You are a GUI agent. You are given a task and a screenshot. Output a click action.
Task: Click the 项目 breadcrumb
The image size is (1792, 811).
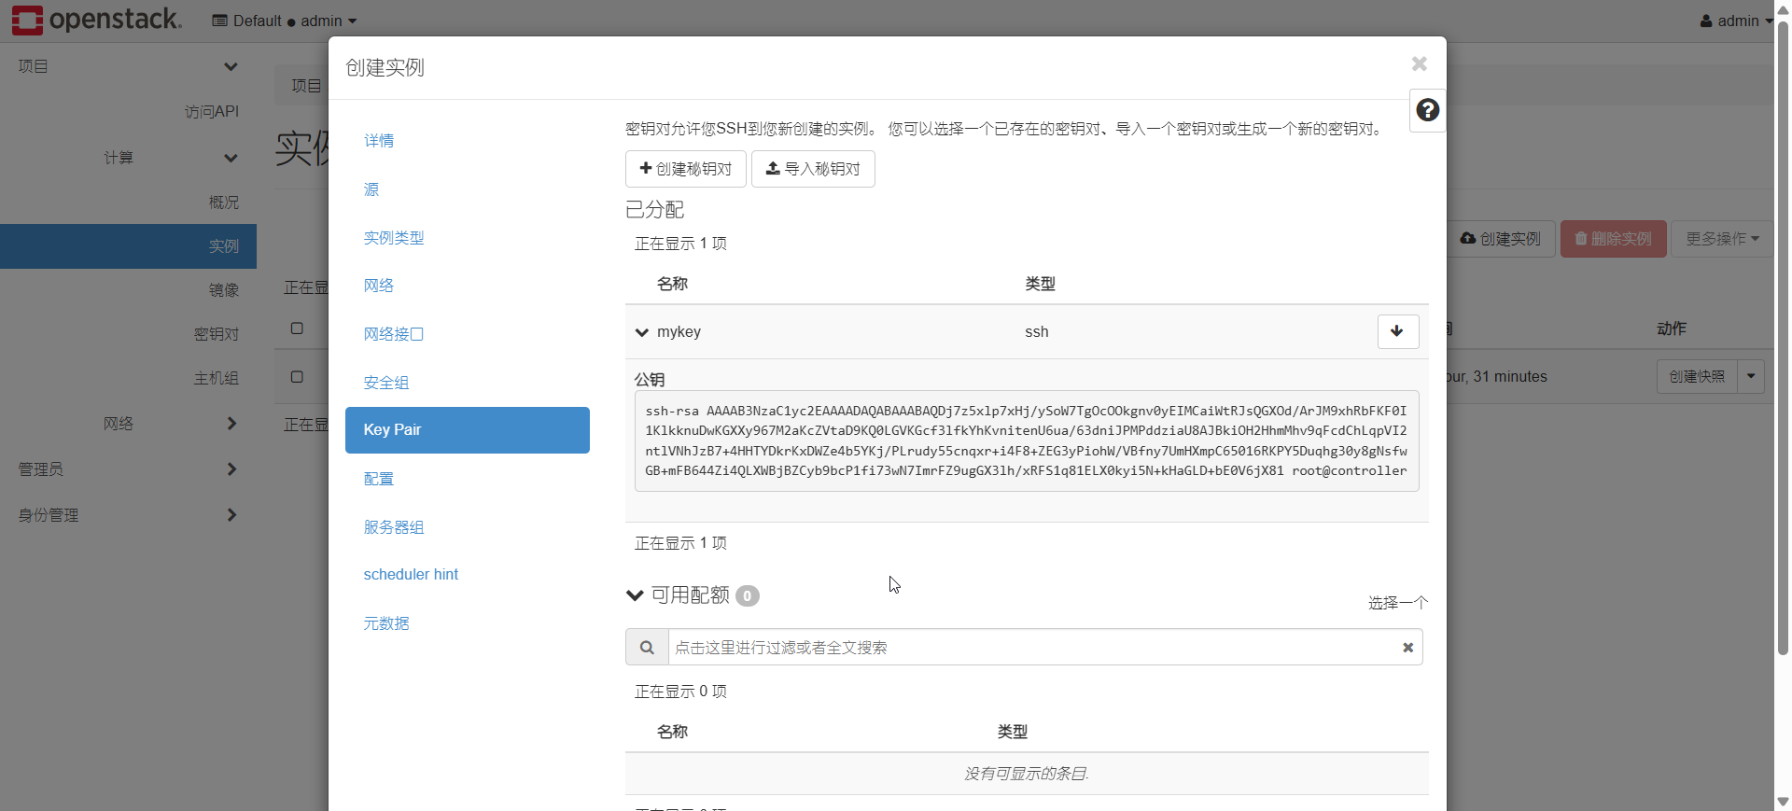coord(306,86)
